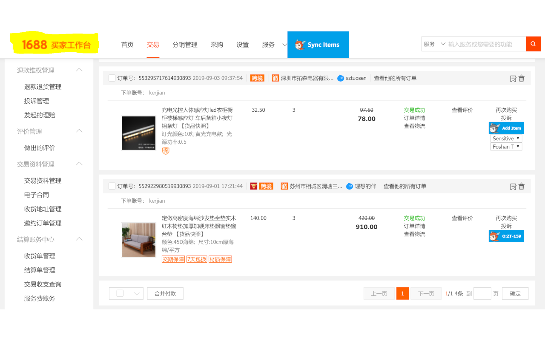545x340 pixels.
Task: Open the note icon for order 553295717614930893
Action: click(513, 78)
